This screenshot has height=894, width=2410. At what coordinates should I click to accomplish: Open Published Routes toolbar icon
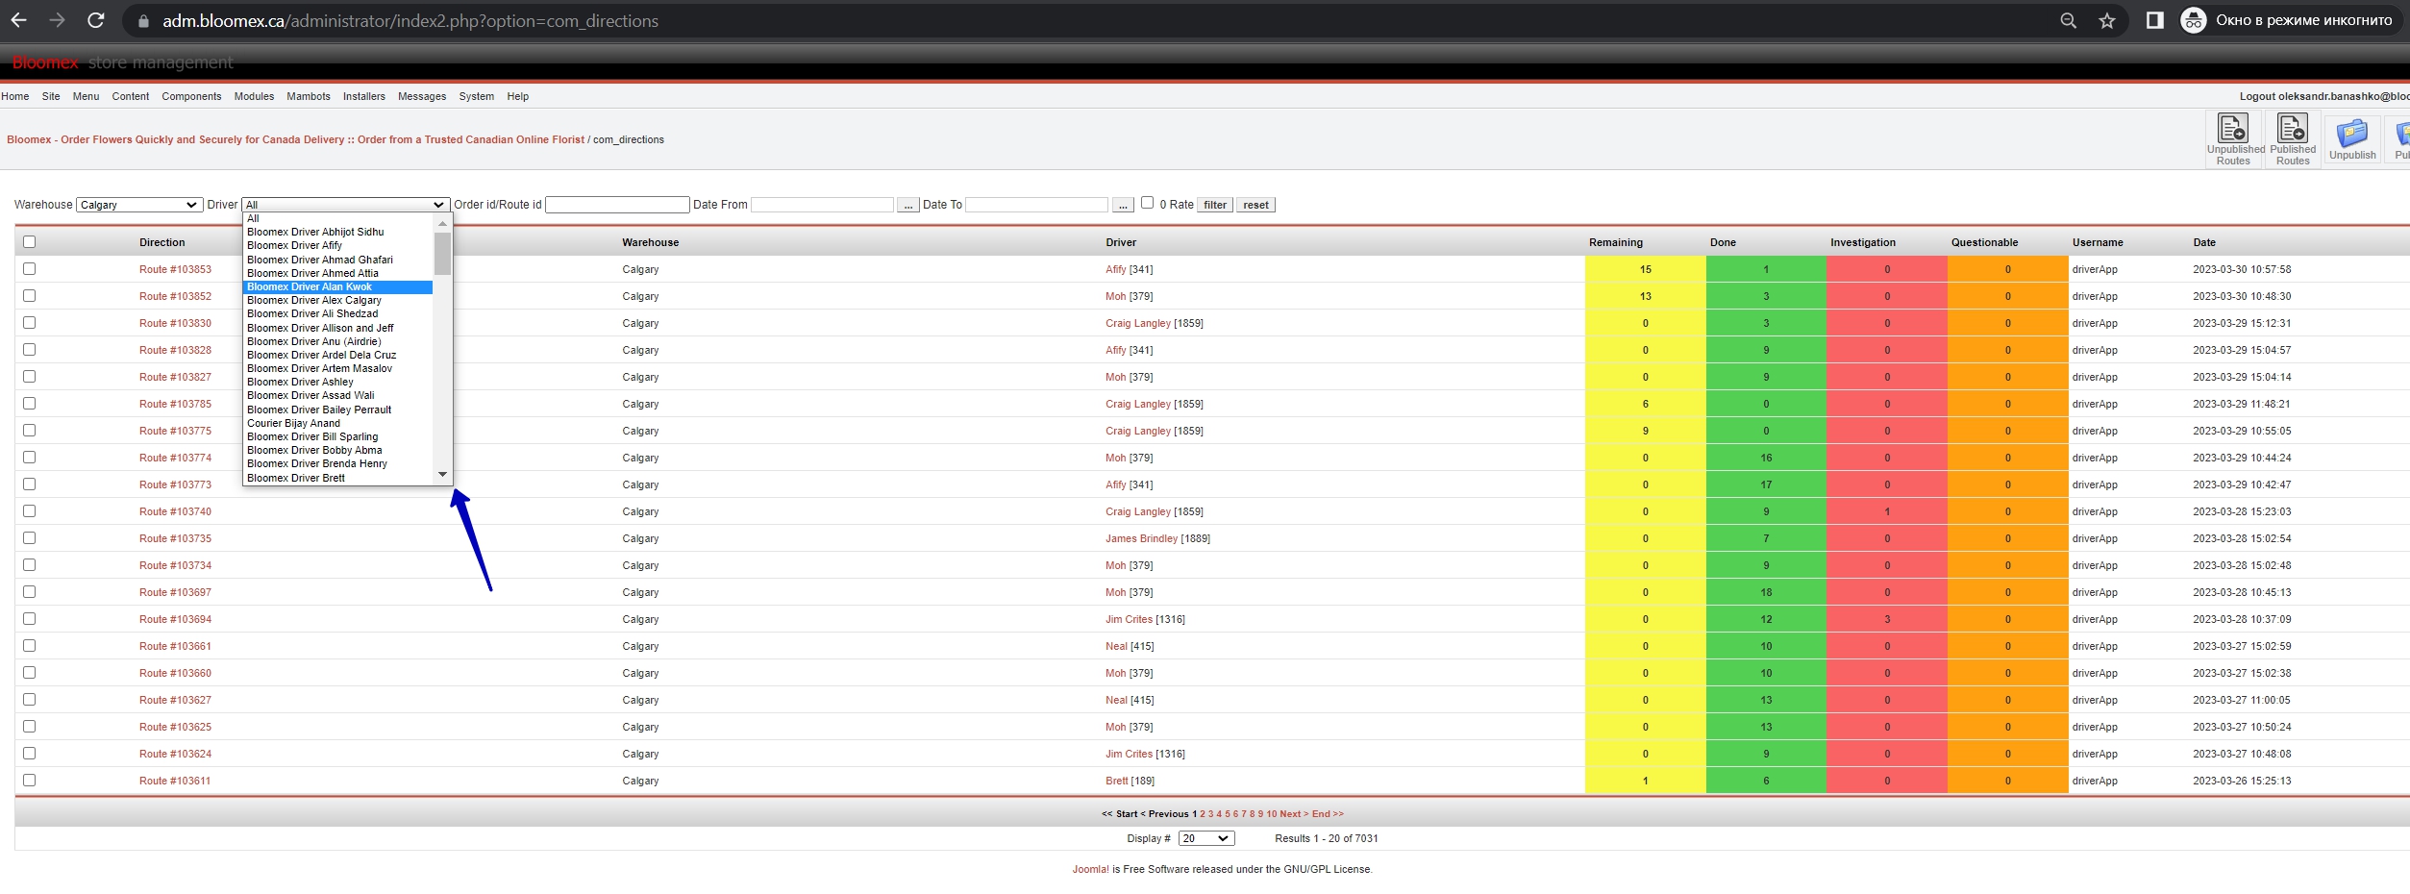[2293, 139]
